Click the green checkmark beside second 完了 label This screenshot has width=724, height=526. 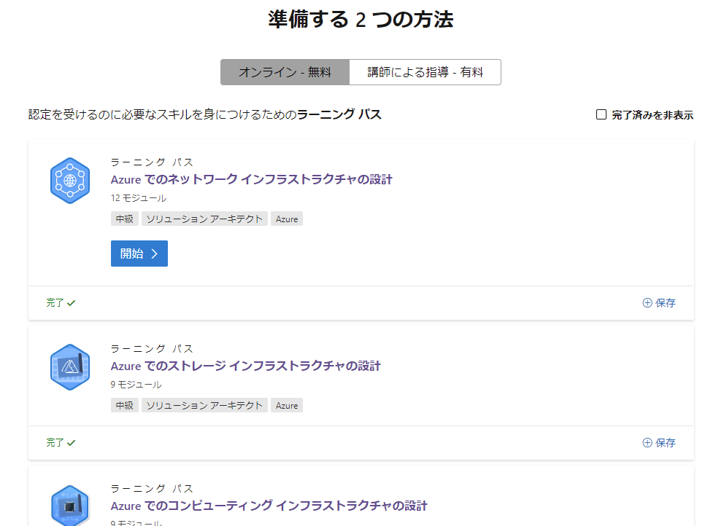point(70,441)
